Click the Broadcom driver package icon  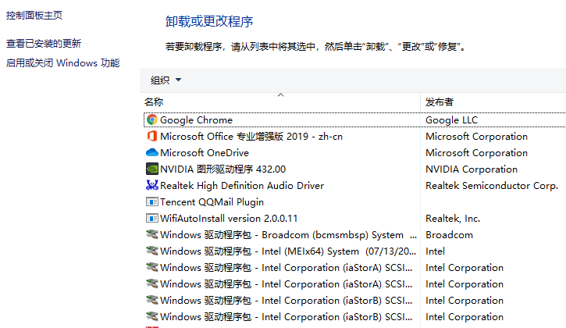(152, 235)
